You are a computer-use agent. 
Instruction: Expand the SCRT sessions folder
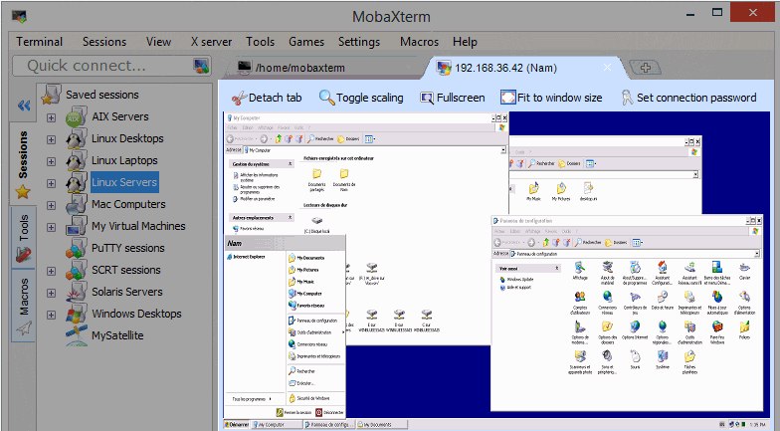(x=51, y=271)
